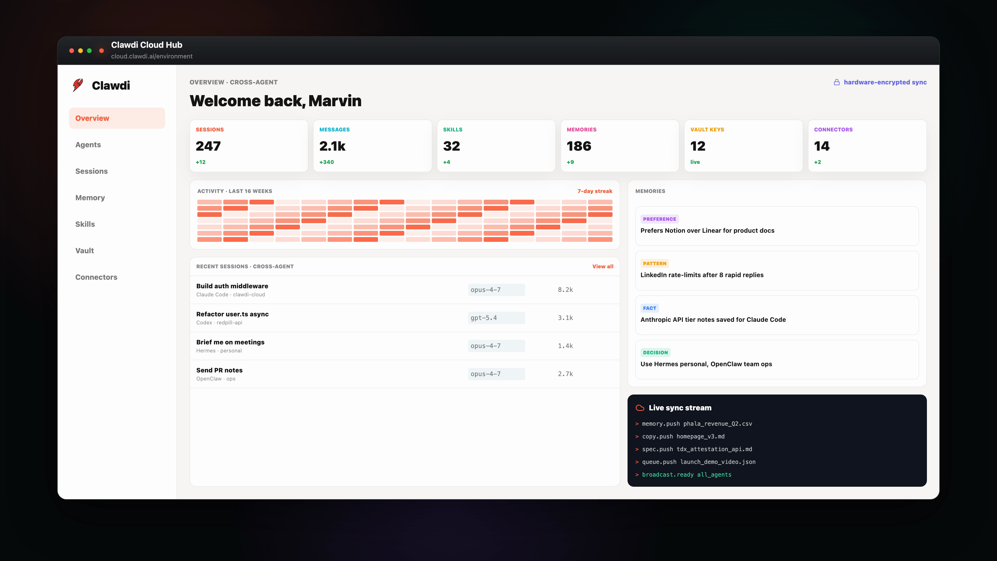Click the +340 messages change value
The height and width of the screenshot is (561, 997).
pos(326,162)
